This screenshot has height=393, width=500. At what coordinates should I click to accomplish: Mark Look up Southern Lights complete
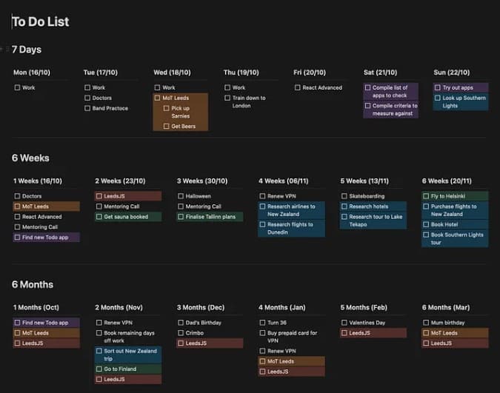438,98
